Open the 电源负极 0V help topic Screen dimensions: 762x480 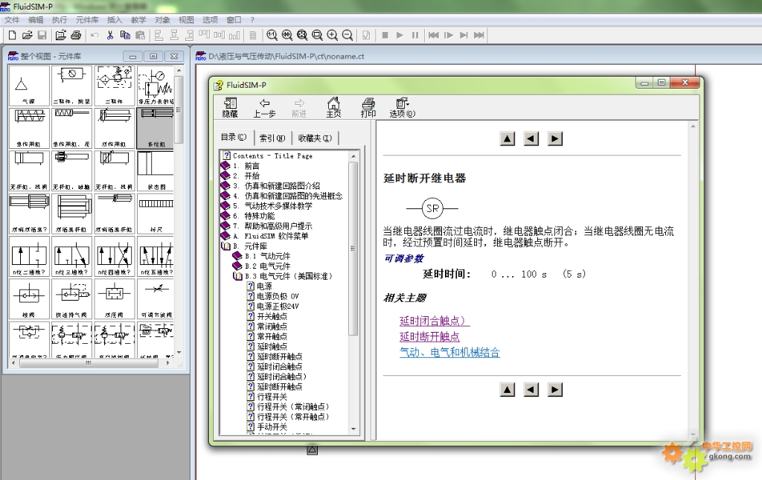[278, 296]
